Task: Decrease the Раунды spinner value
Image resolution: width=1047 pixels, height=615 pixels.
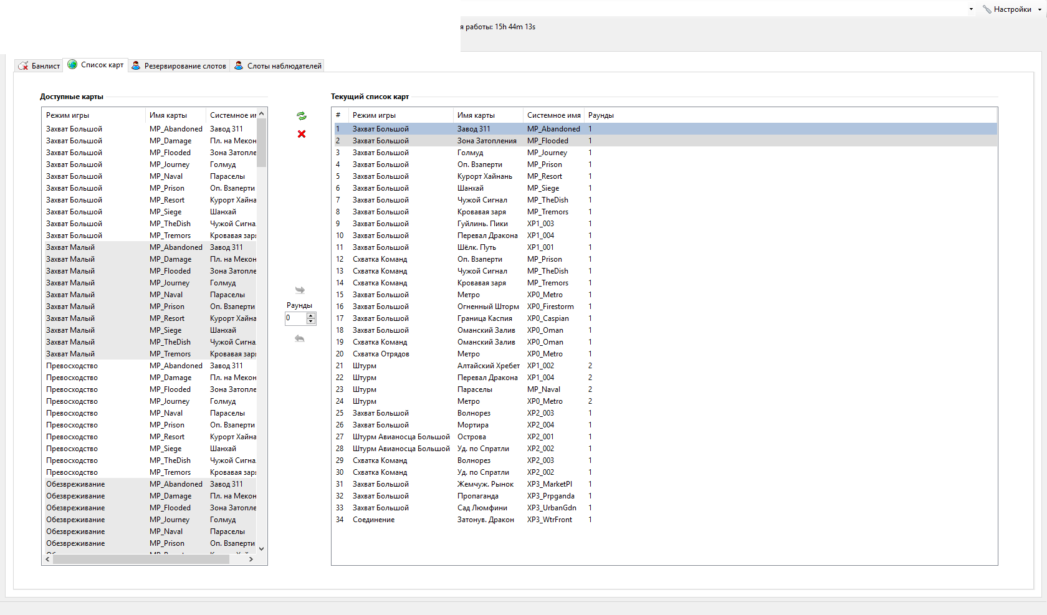Action: click(x=311, y=322)
